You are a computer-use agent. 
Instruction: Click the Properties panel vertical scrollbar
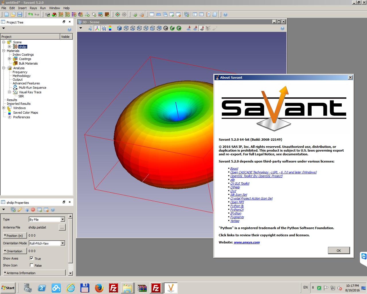click(71, 241)
